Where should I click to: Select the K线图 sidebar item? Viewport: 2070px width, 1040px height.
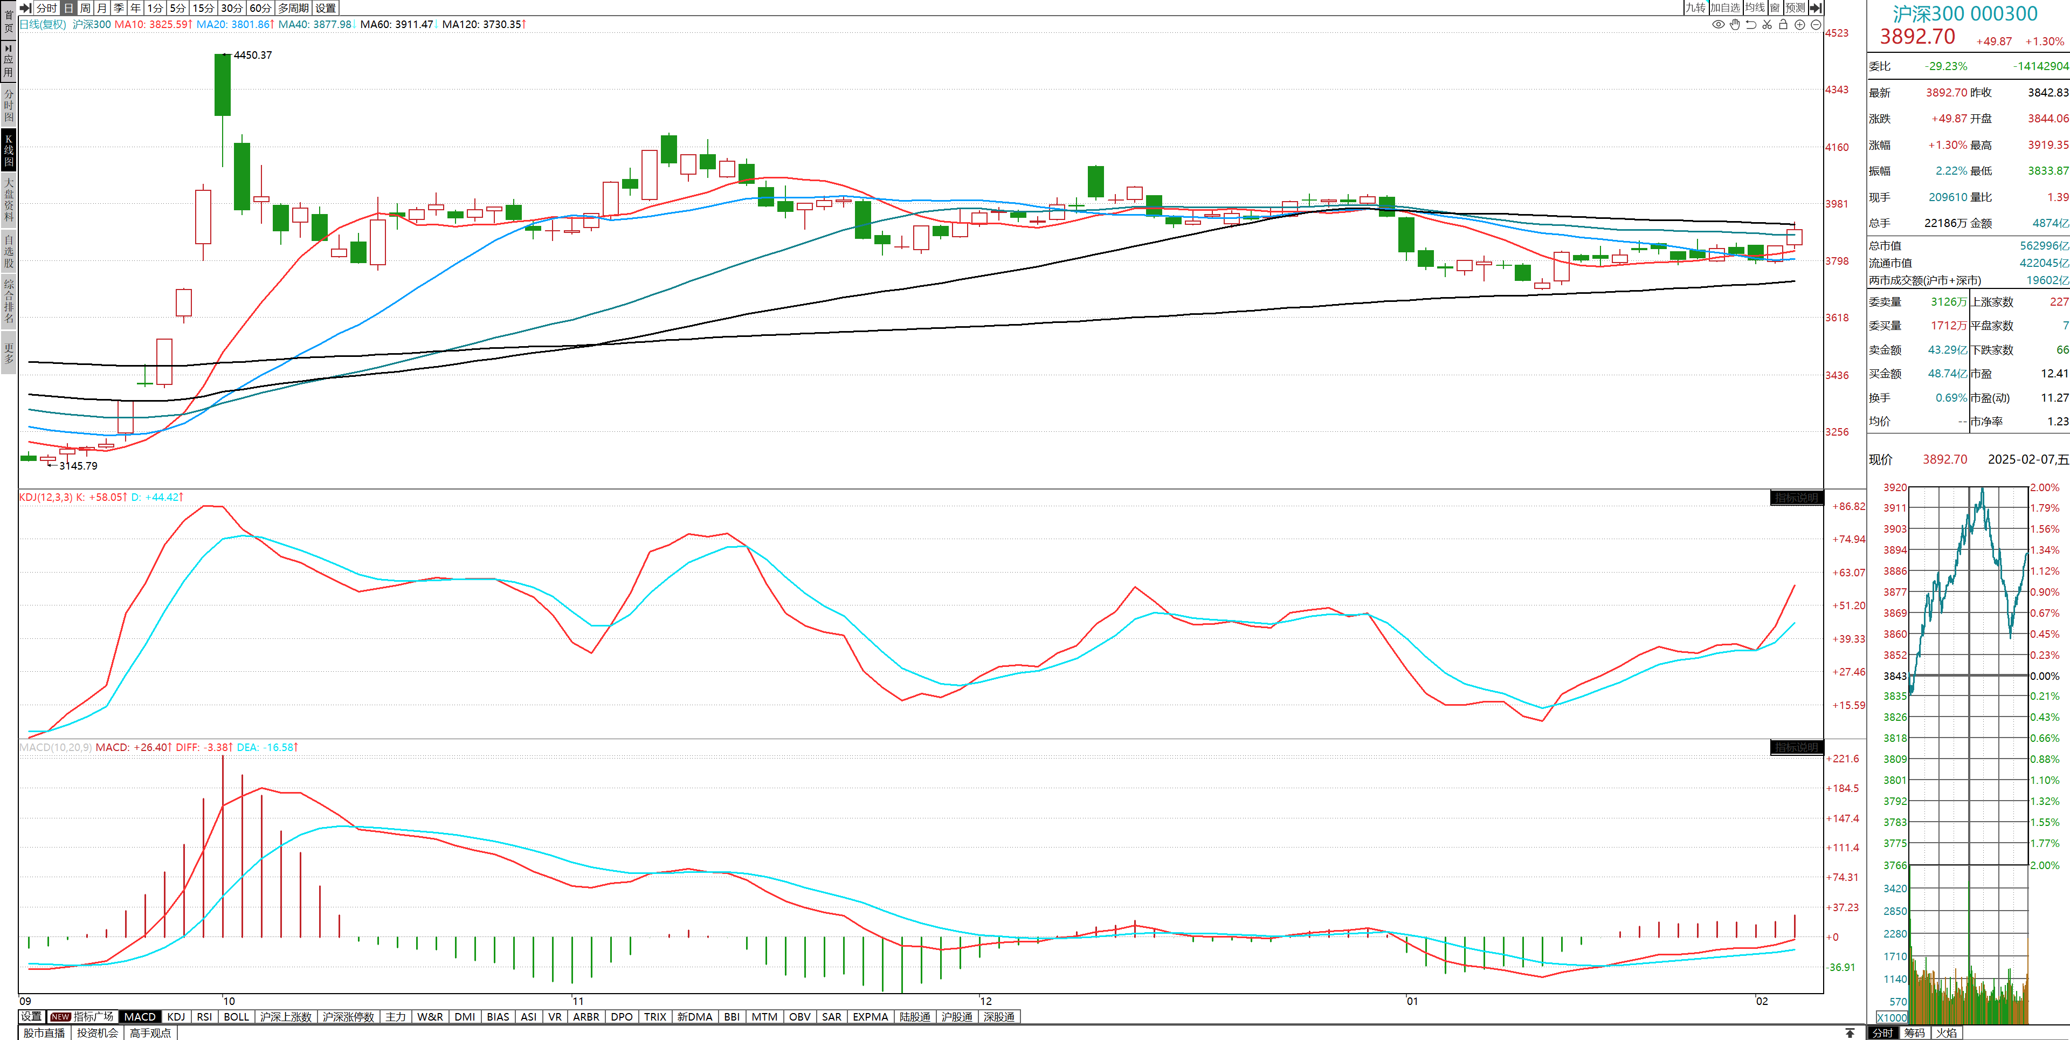8,149
